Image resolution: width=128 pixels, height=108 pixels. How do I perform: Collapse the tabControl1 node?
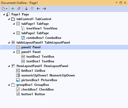9,19
